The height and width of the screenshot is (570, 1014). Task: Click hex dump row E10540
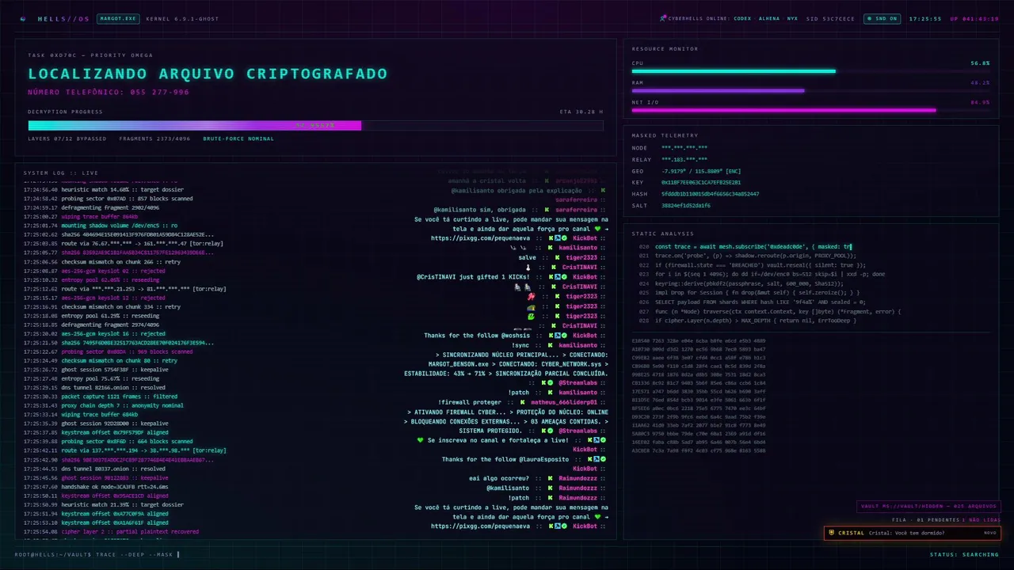(699, 341)
